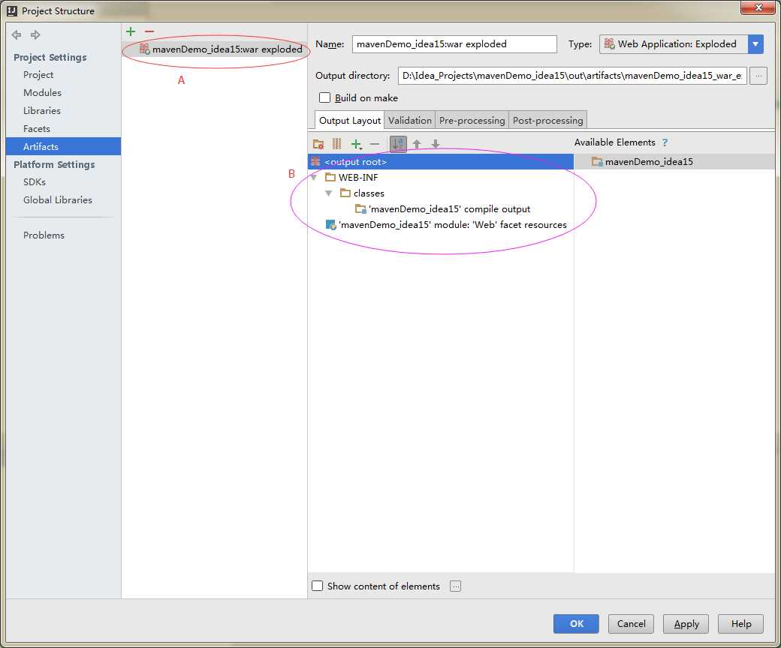The height and width of the screenshot is (648, 781).
Task: Select Artifacts in the sidebar
Action: click(63, 146)
